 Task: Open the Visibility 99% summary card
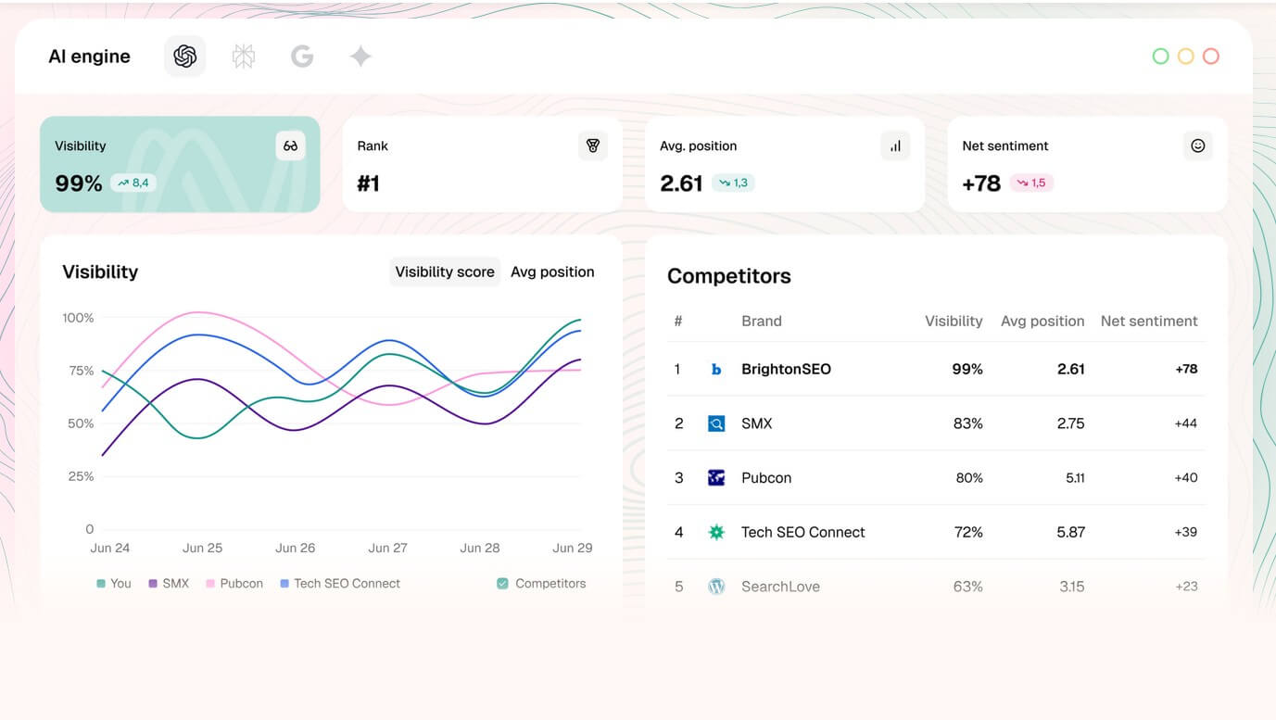(180, 164)
